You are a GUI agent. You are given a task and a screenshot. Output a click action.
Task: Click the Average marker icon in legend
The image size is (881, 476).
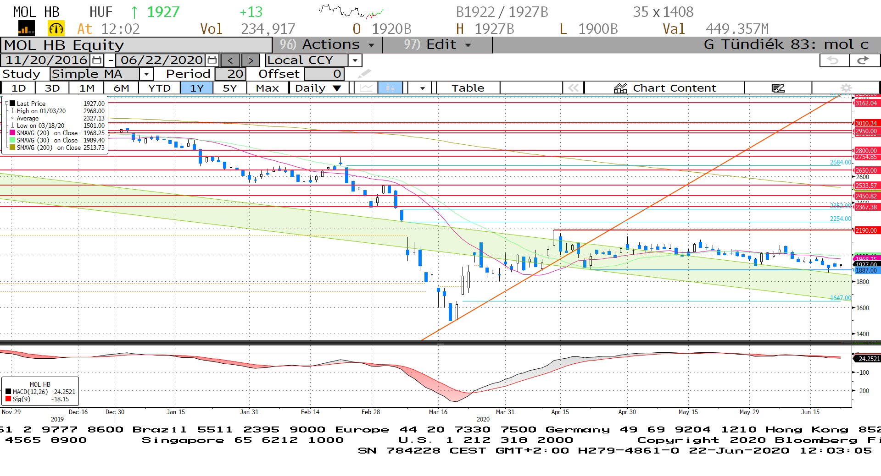point(13,118)
